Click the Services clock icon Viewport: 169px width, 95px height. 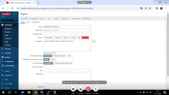click(2, 49)
